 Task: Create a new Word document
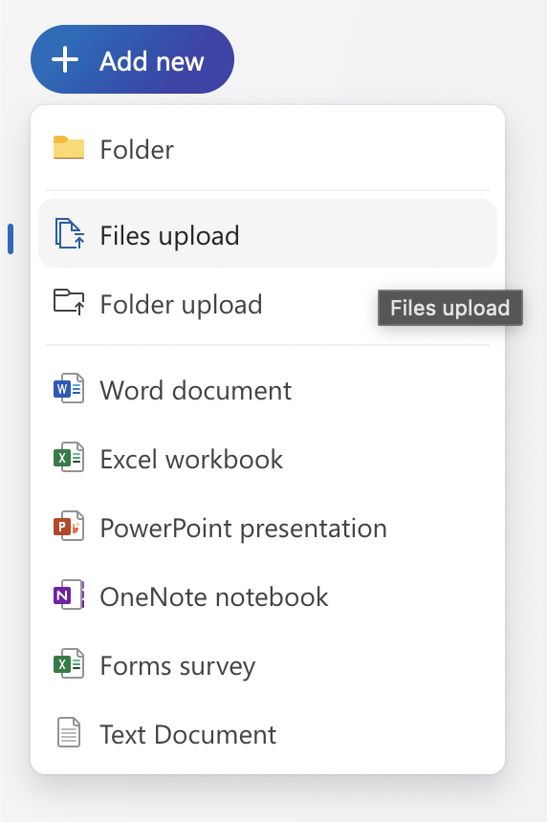(x=268, y=391)
